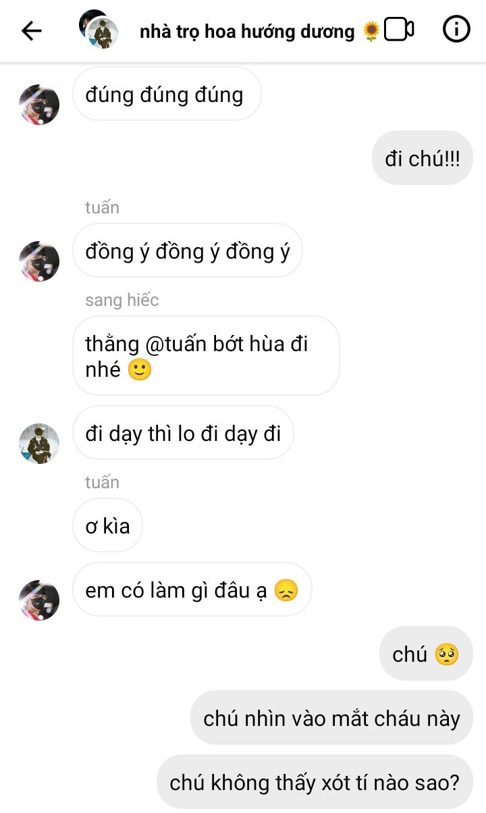Select the 'đúng đúng đúng' message bubble
Viewport: 486px width, 813px height.
[167, 94]
